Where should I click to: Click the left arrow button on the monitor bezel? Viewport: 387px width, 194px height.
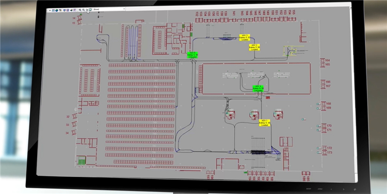331,189
